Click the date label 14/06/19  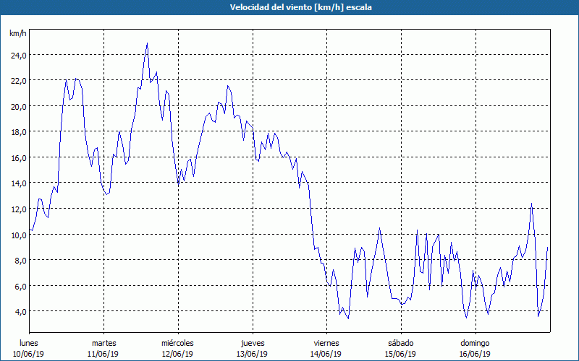pos(326,354)
